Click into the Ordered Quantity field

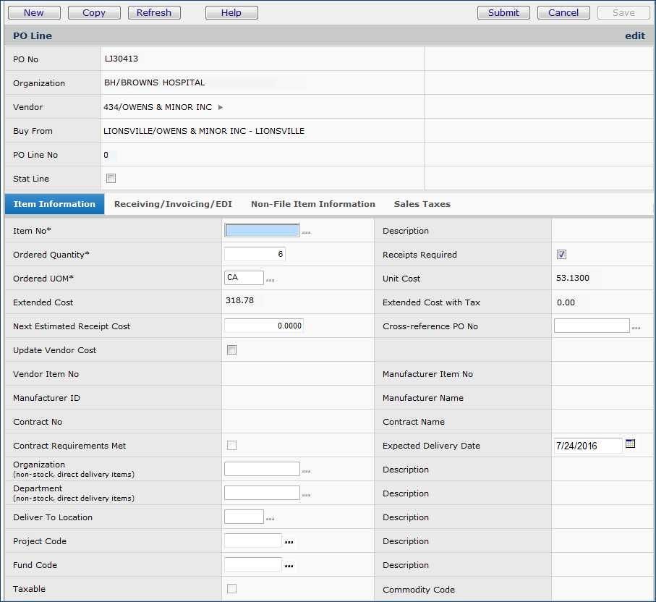click(255, 254)
